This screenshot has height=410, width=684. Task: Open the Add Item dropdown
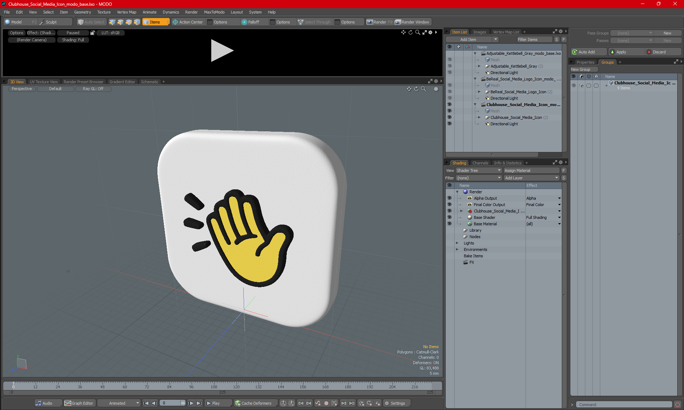click(x=472, y=40)
